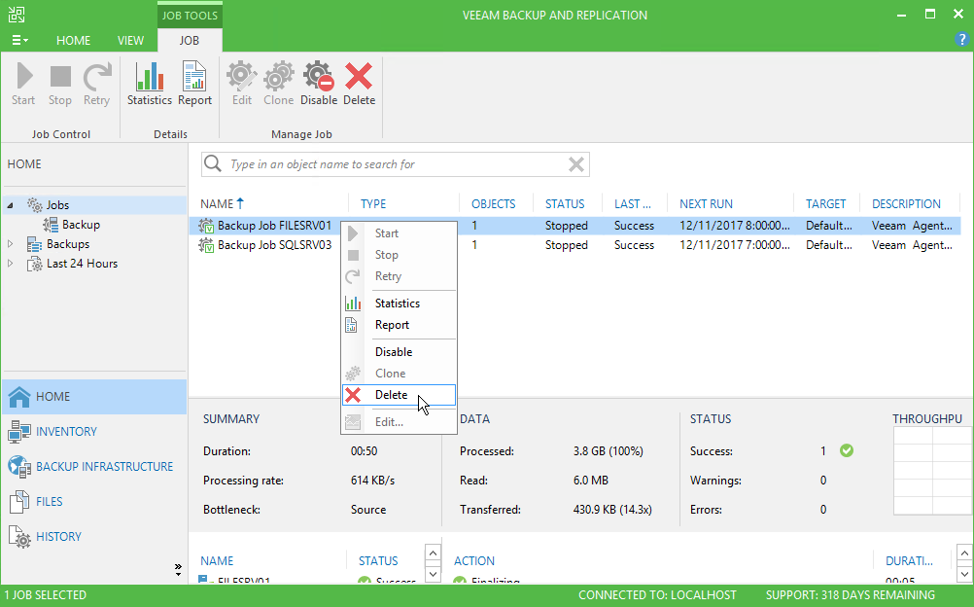
Task: Delete the job using ribbon icon
Action: [359, 84]
